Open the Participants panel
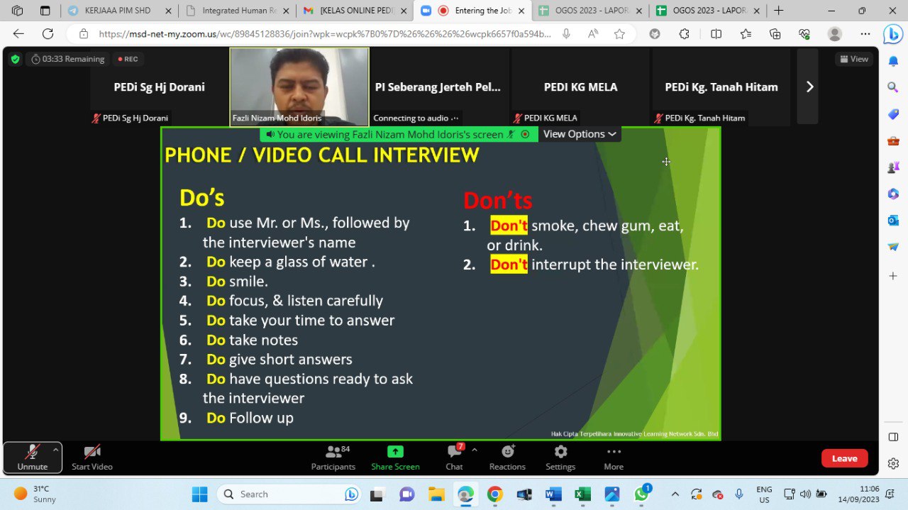The height and width of the screenshot is (510, 908). click(333, 458)
